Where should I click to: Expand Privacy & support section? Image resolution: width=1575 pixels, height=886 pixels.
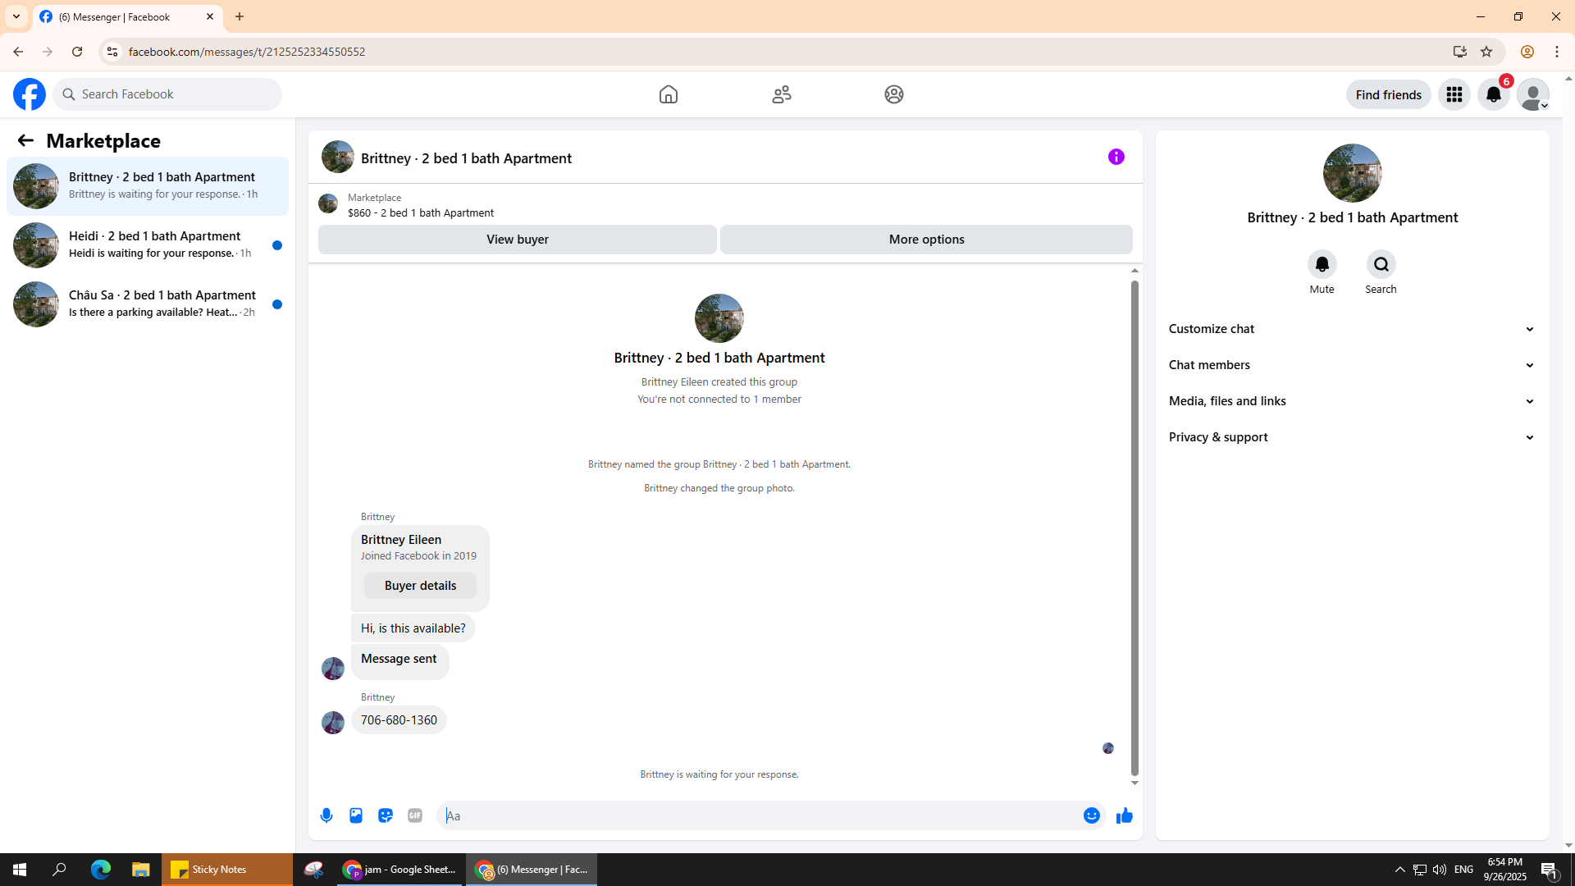(1351, 437)
